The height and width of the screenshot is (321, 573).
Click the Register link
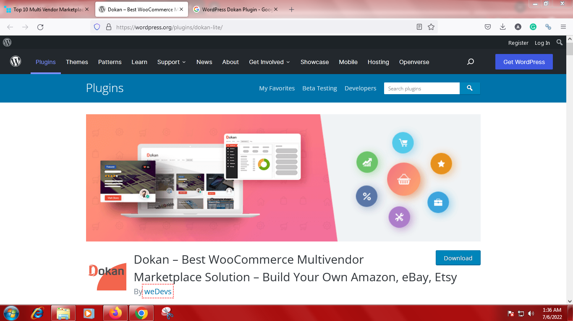click(x=518, y=43)
